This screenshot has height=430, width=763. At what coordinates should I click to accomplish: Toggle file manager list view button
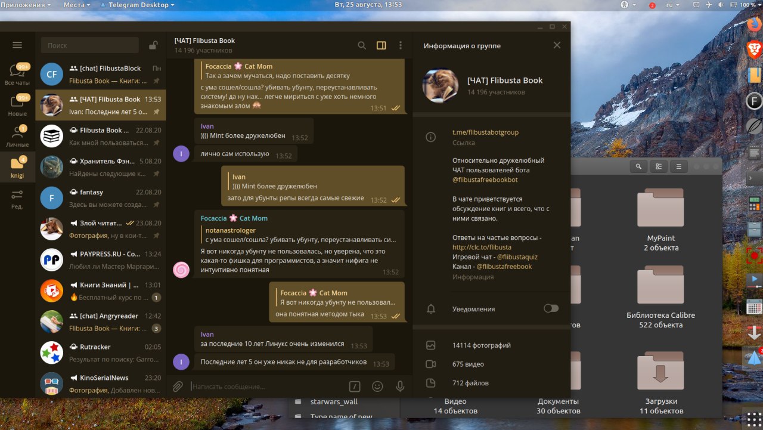pyautogui.click(x=659, y=166)
